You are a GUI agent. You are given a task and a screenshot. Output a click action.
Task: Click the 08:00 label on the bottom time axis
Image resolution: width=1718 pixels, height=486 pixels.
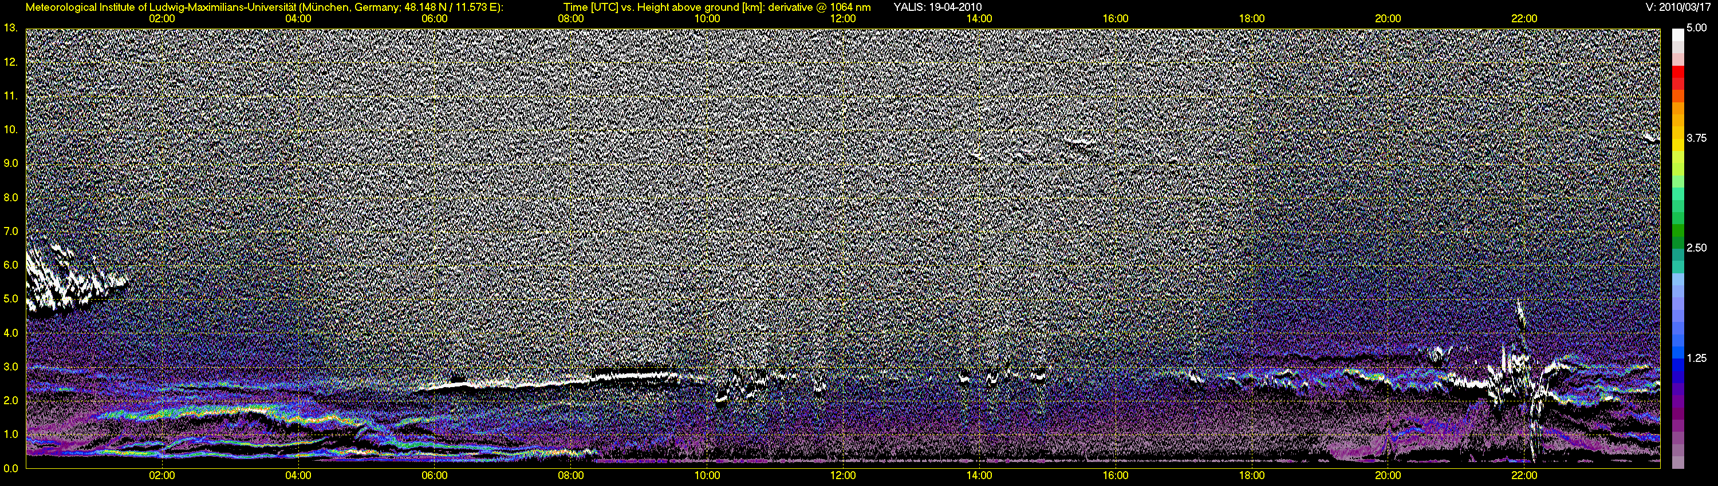(x=571, y=475)
